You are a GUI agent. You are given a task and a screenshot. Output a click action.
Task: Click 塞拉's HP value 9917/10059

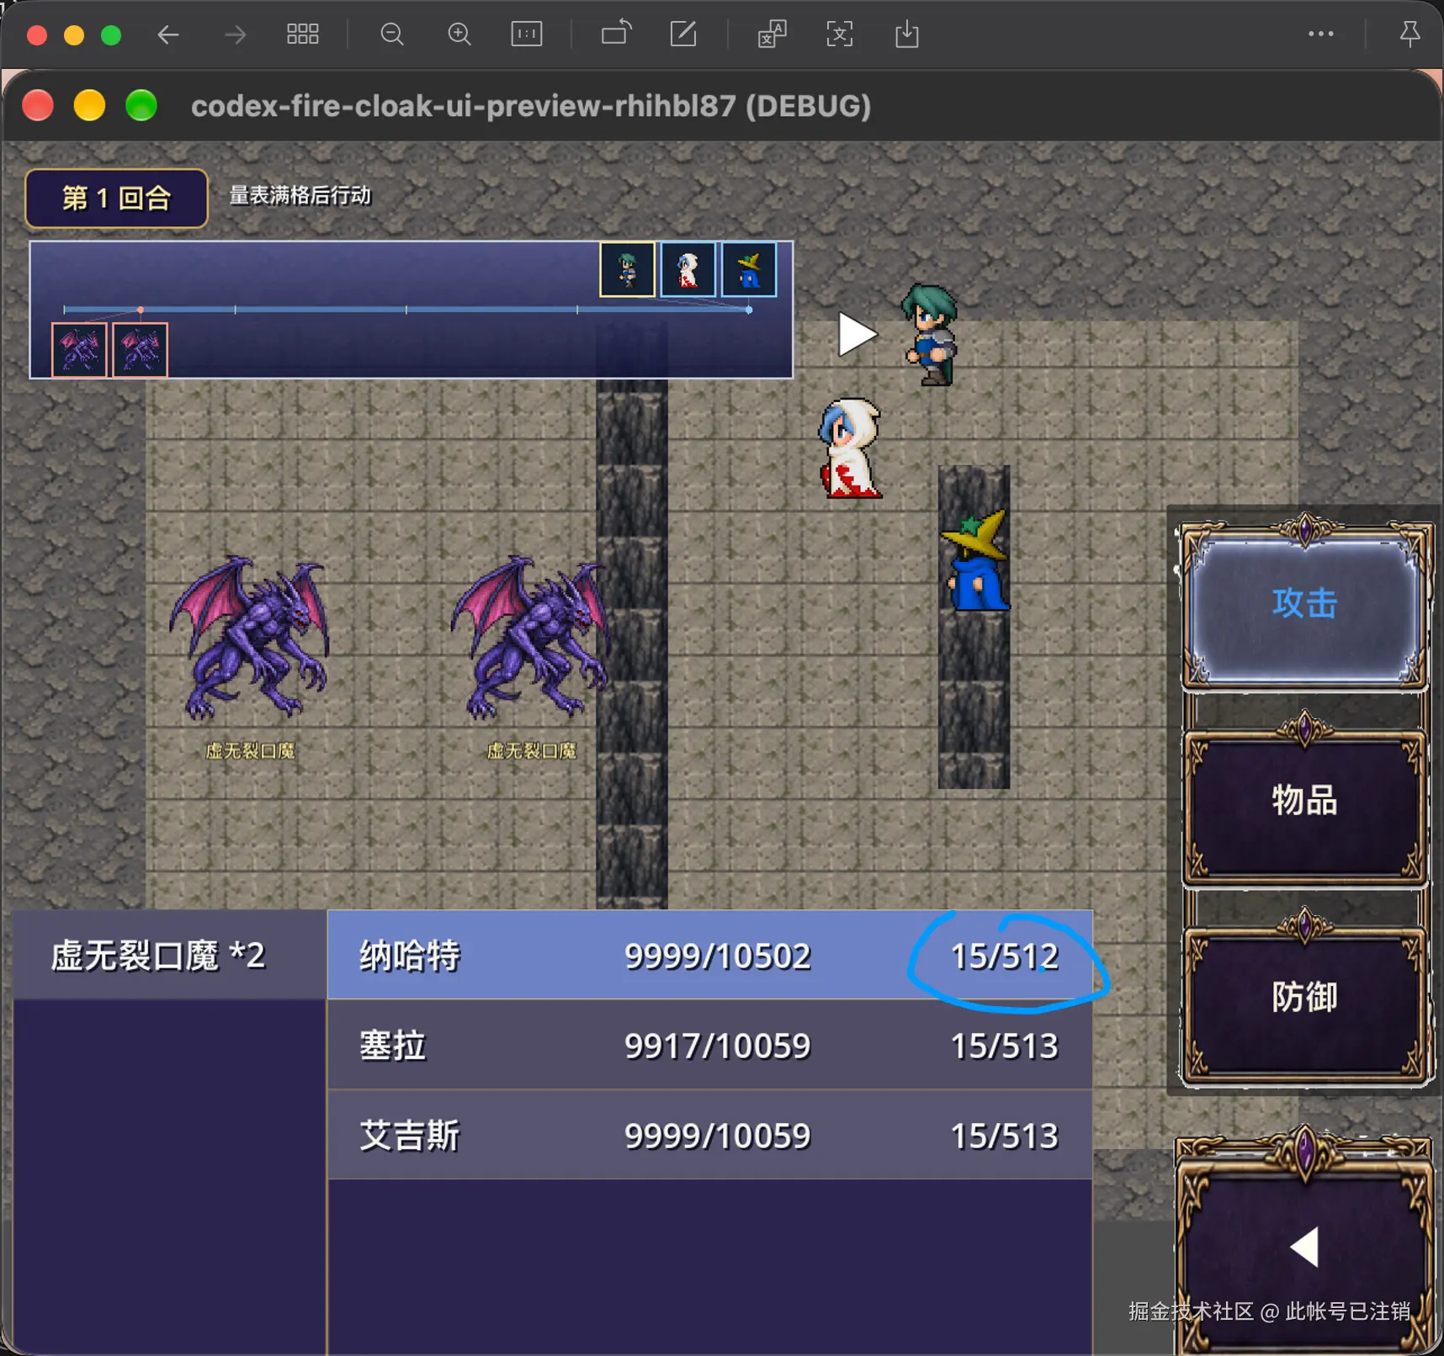point(718,1046)
